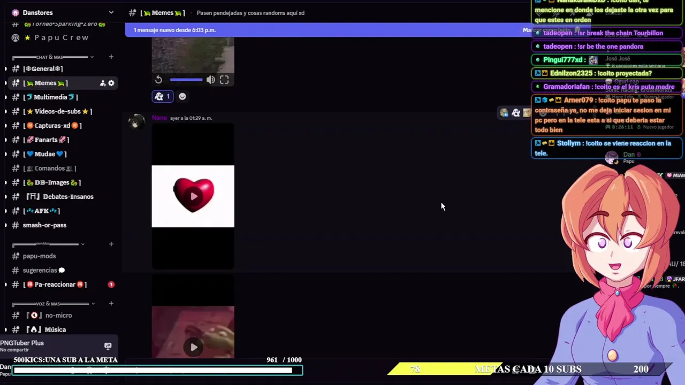Image resolution: width=685 pixels, height=385 pixels.
Task: Click the invite people icon on Memes channel
Action: 103,83
